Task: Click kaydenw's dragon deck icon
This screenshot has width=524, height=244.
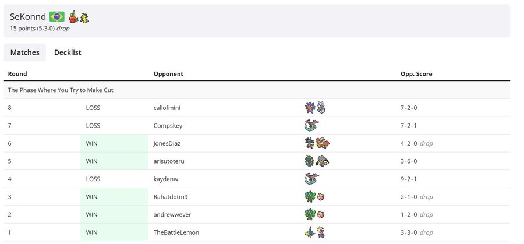Action: click(x=312, y=179)
